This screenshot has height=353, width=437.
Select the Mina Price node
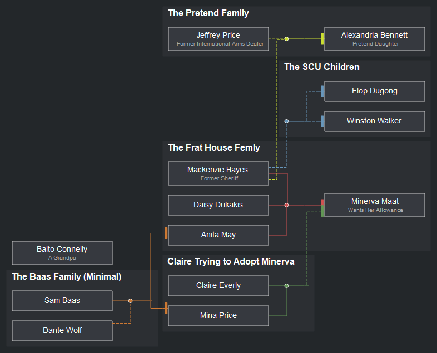coord(218,316)
